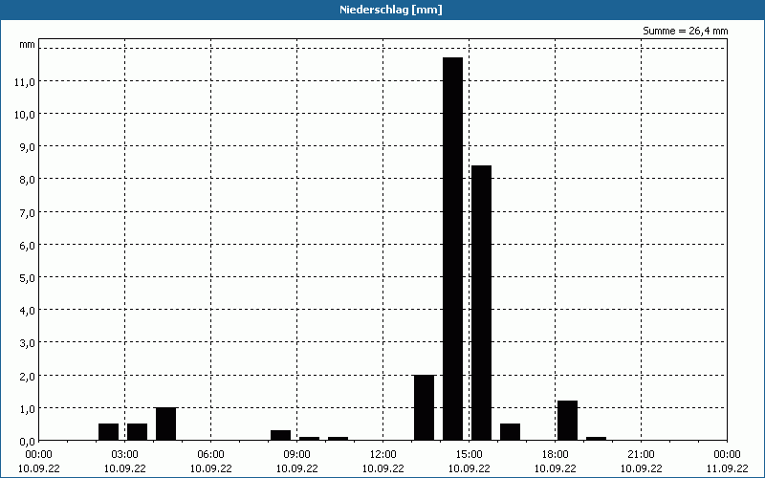
Task: Select the 7,0 y-axis label
Action: tap(27, 212)
